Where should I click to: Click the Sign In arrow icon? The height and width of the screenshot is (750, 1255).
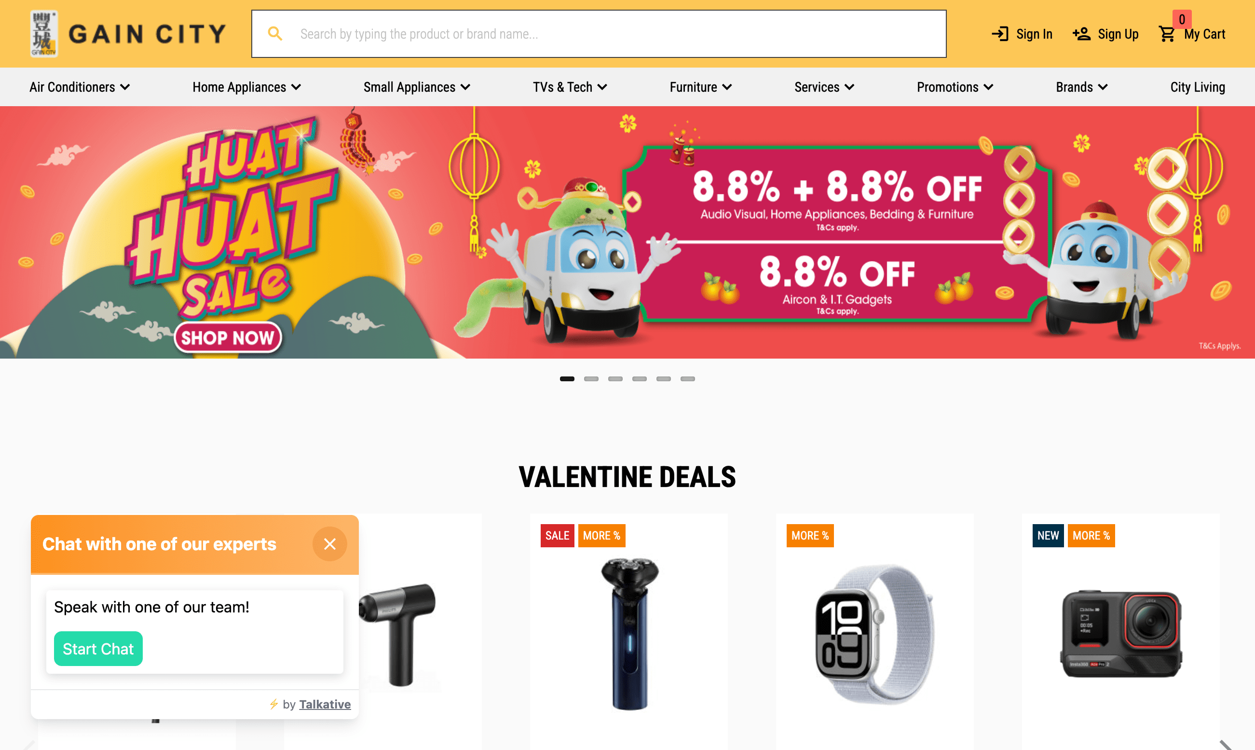click(x=1000, y=34)
